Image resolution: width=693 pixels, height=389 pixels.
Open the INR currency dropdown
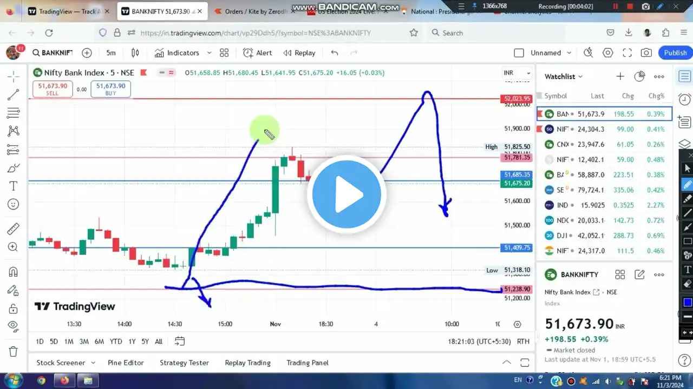(517, 72)
